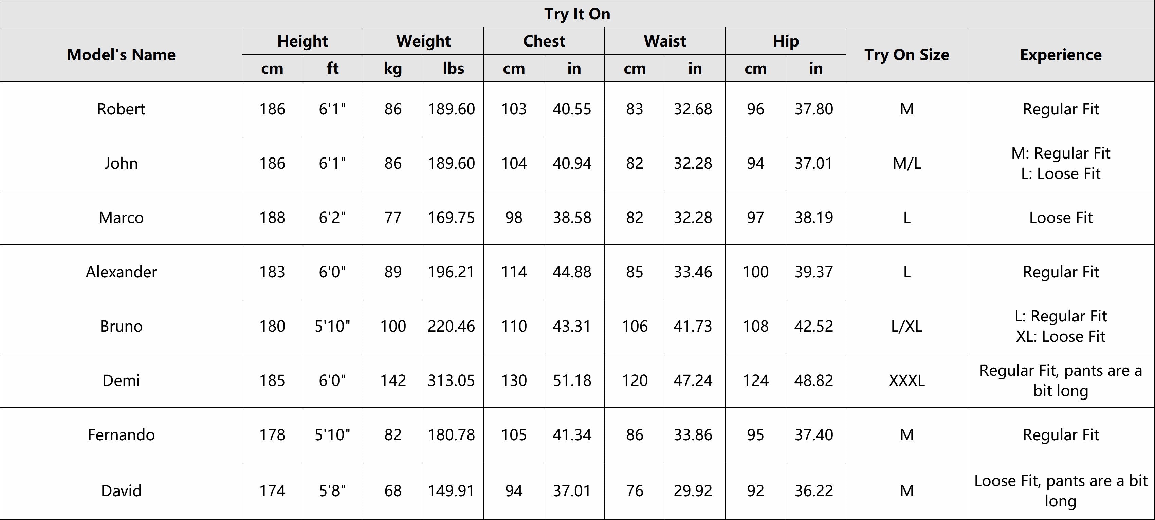Select the Robert name cell
The height and width of the screenshot is (520, 1155).
(x=121, y=109)
